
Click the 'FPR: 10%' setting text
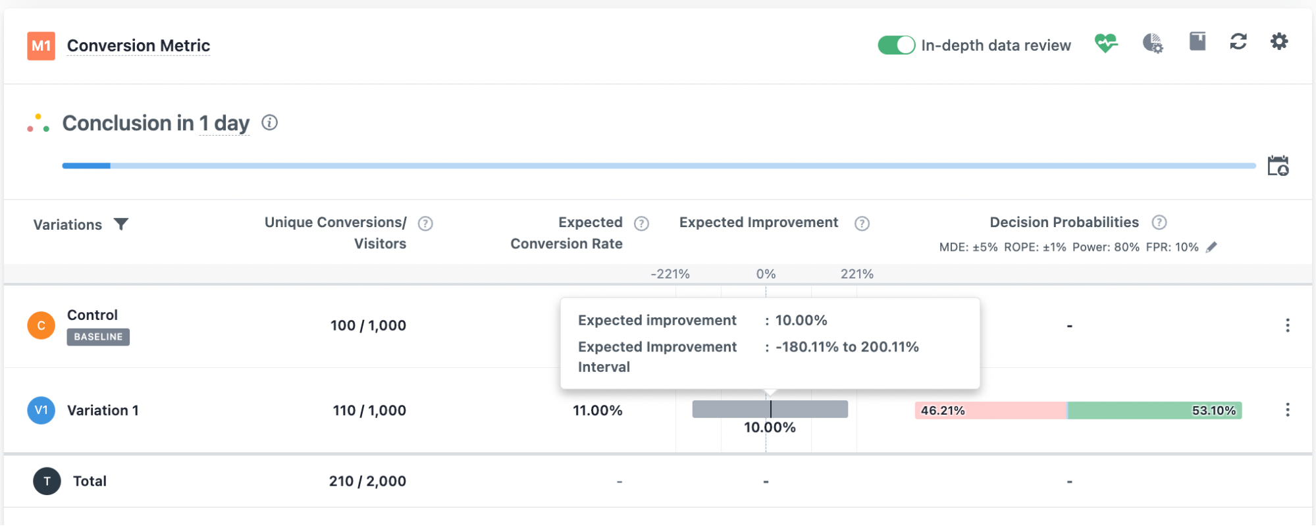pos(1172,248)
